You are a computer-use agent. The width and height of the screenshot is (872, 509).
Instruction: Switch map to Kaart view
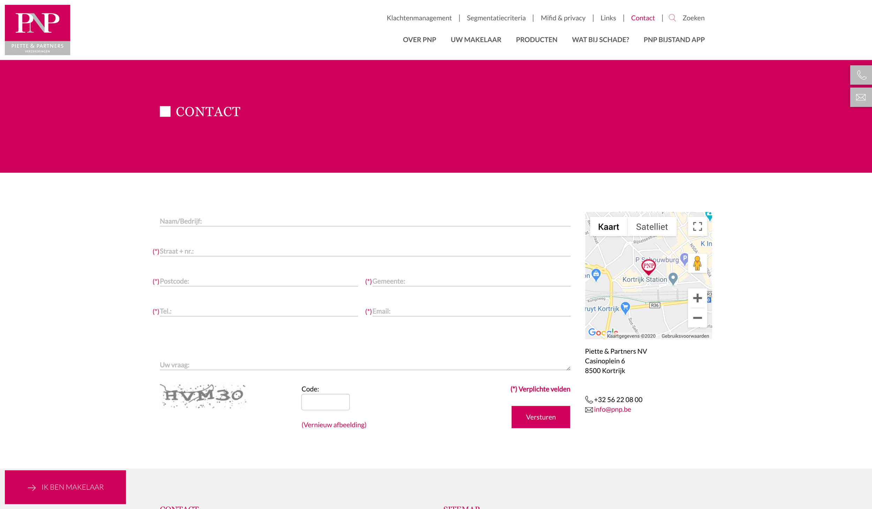pyautogui.click(x=608, y=227)
